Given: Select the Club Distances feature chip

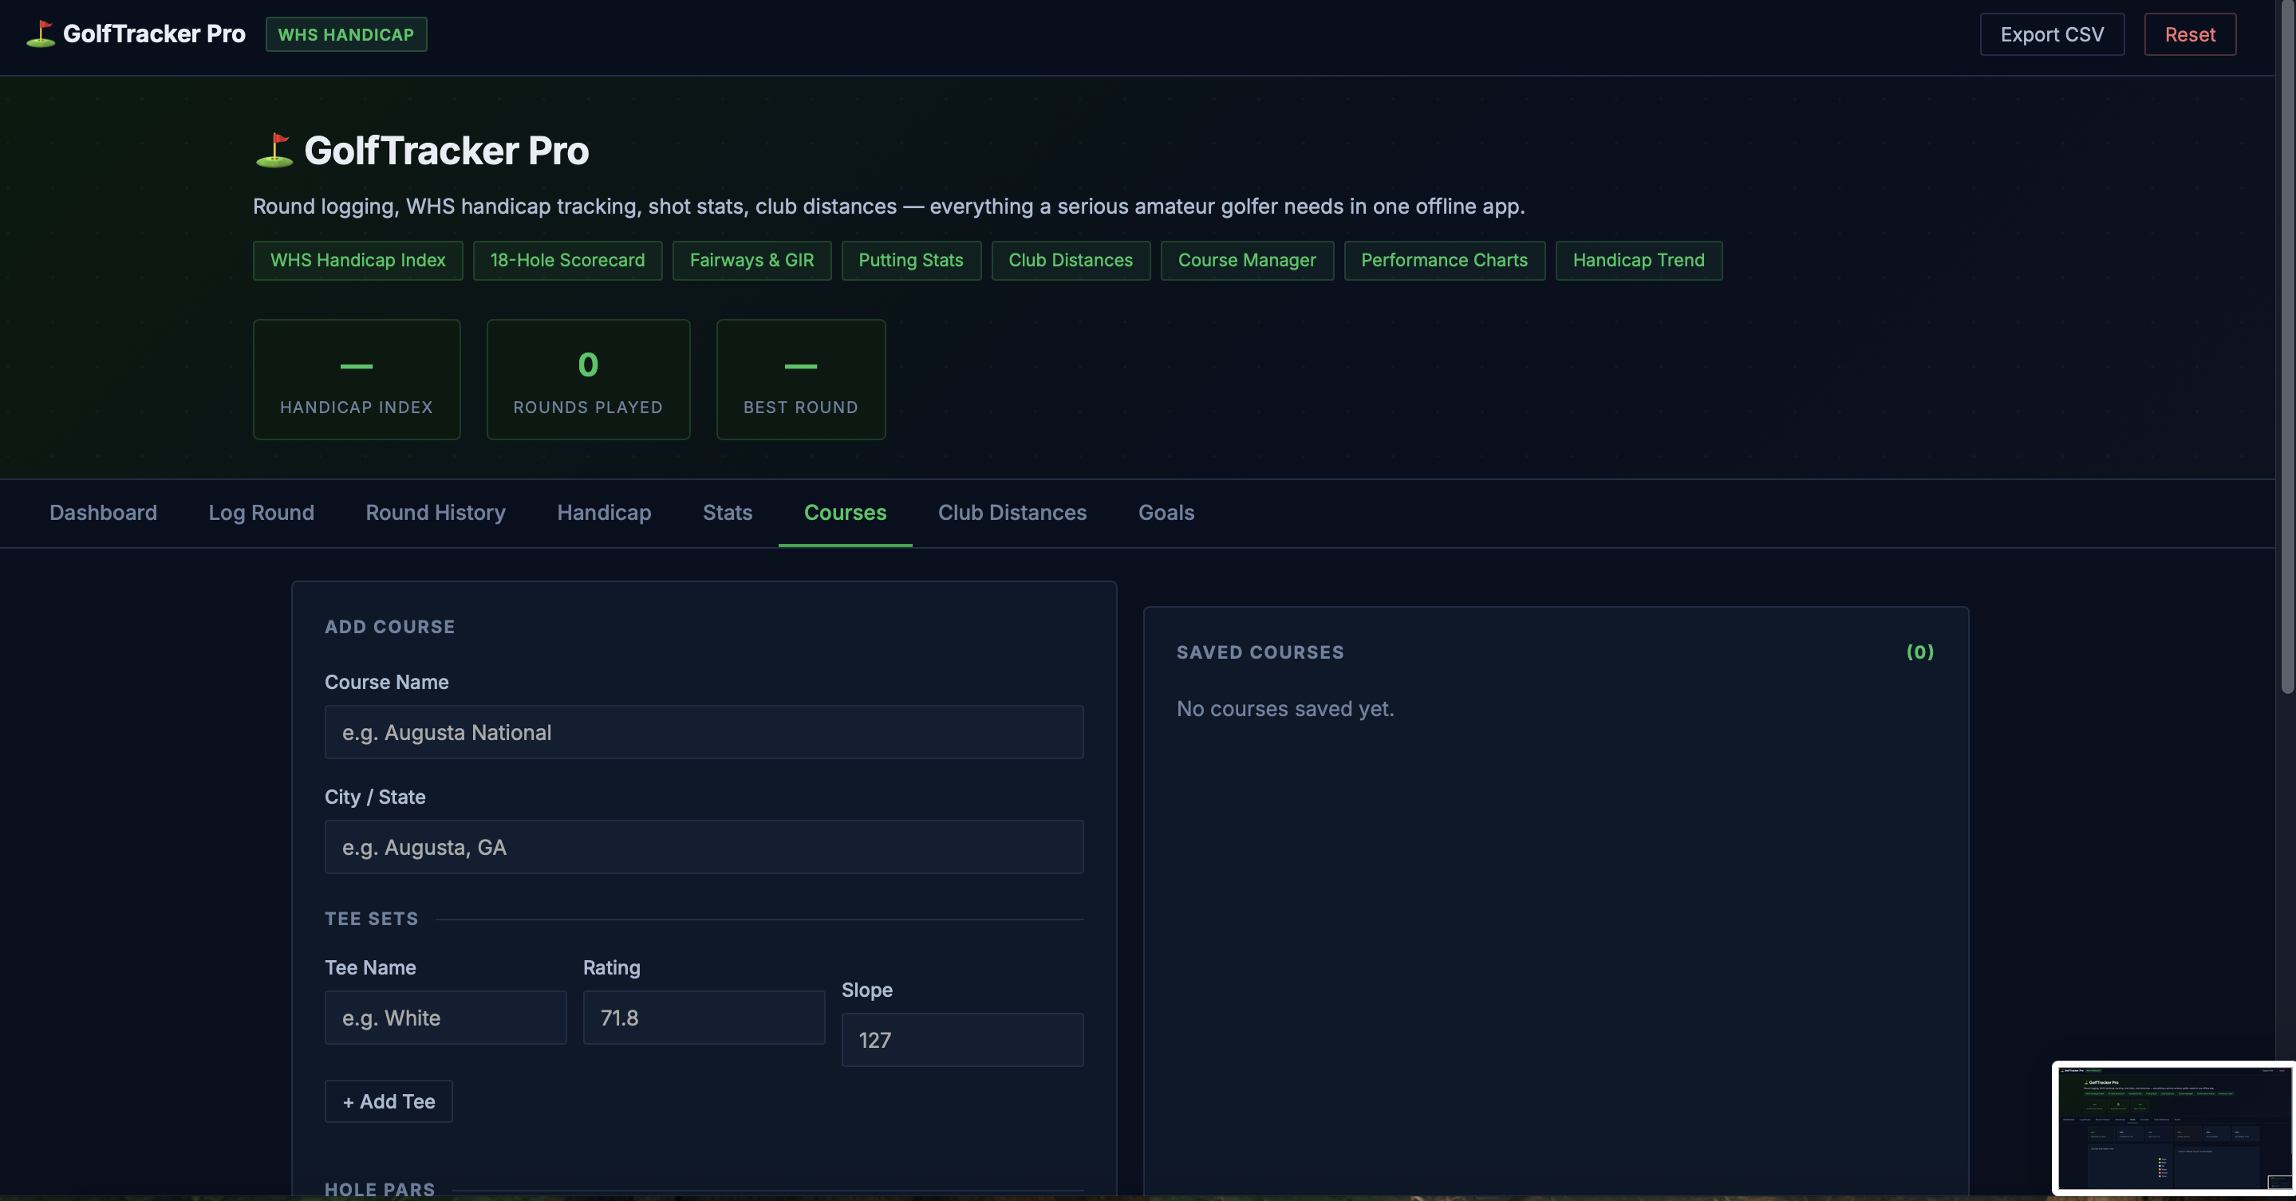Looking at the screenshot, I should coord(1071,260).
